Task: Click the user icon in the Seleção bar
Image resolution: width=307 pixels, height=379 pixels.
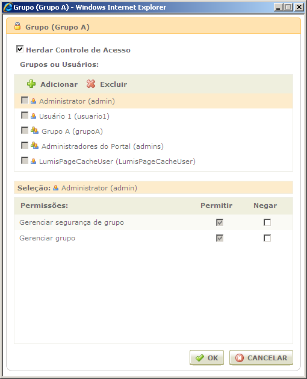Action: tap(55, 187)
